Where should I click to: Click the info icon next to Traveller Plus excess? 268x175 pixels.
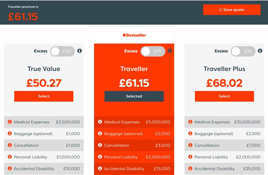point(260,51)
